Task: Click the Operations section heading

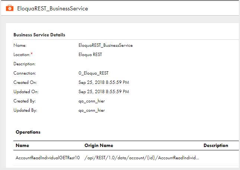Action: [28, 132]
